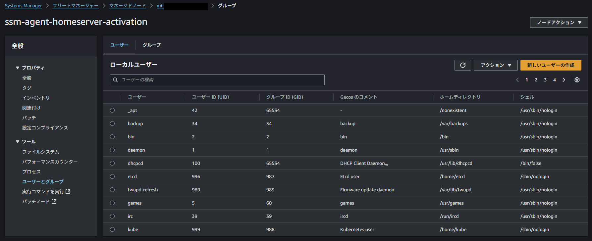Go to page 4
The width and height of the screenshot is (592, 241).
pos(554,80)
